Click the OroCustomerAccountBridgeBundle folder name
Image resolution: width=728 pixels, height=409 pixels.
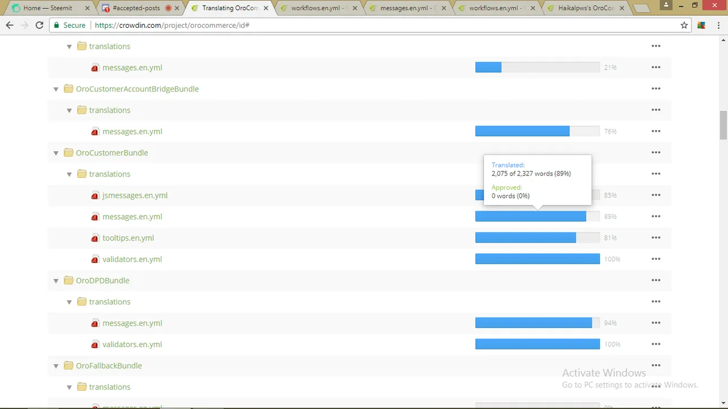[x=137, y=89]
